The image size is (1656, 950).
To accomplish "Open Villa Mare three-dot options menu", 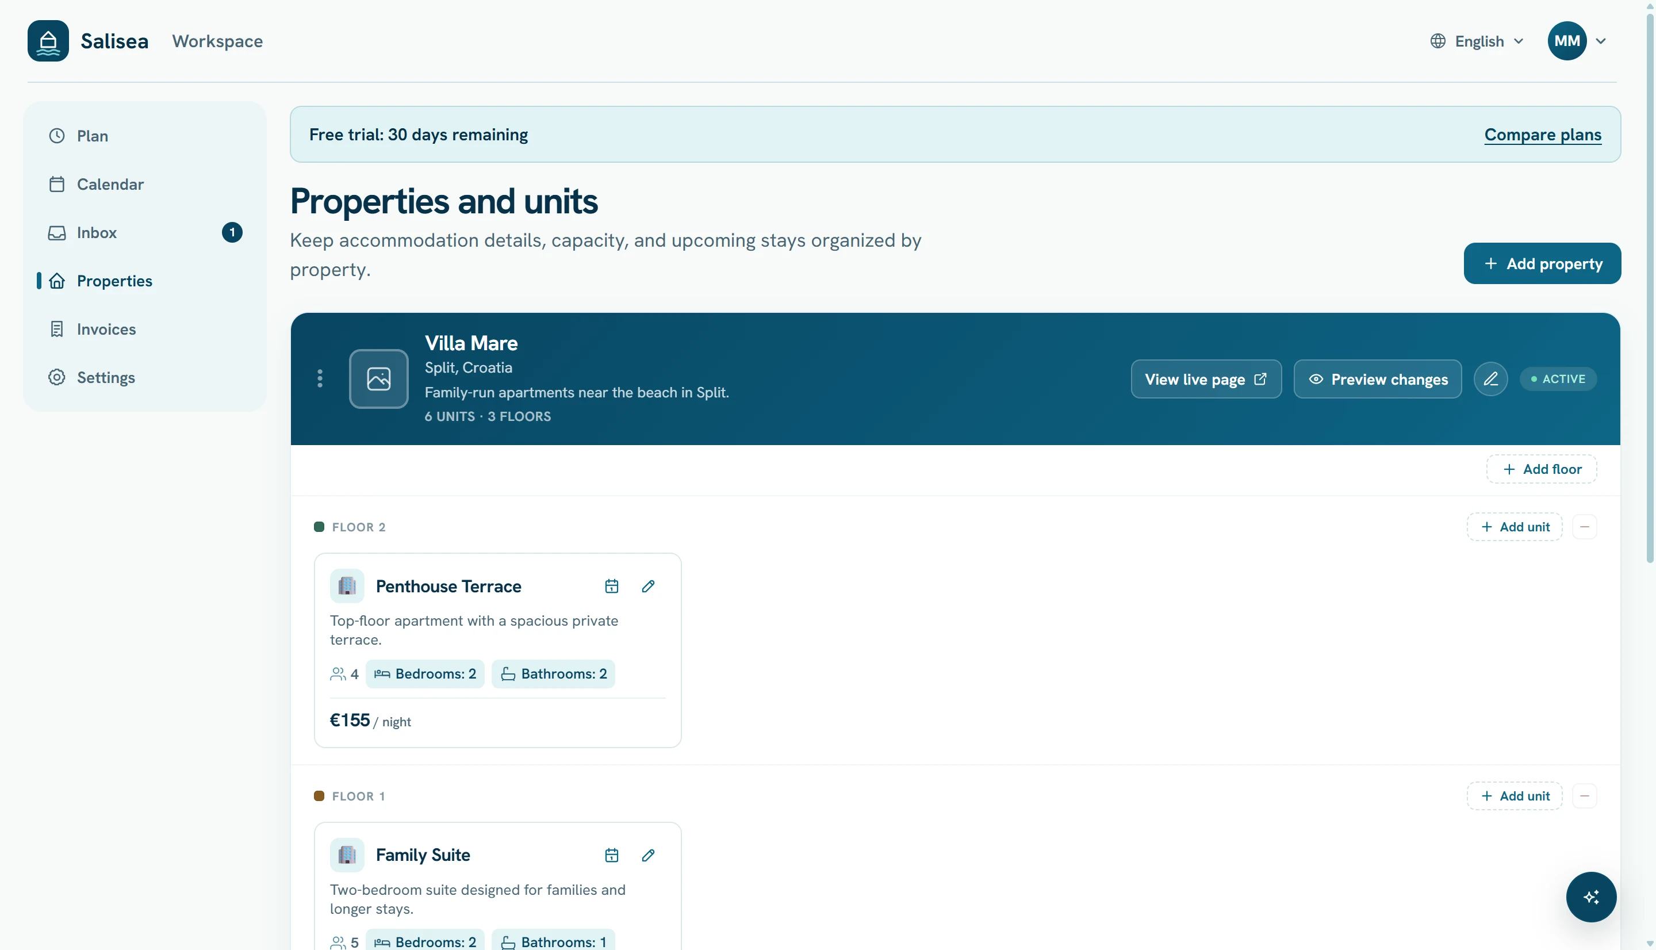I will point(320,378).
